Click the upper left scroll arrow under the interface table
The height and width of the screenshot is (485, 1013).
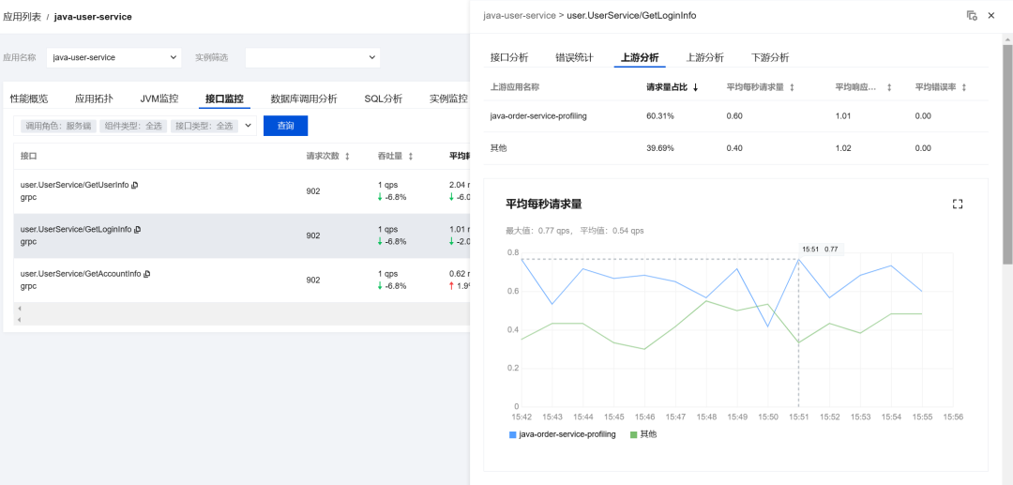pos(20,309)
